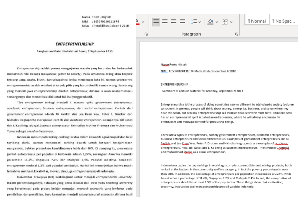Click the underlined word 'Theressa'
Viewport: 298px width, 211px height.
tap(283, 147)
